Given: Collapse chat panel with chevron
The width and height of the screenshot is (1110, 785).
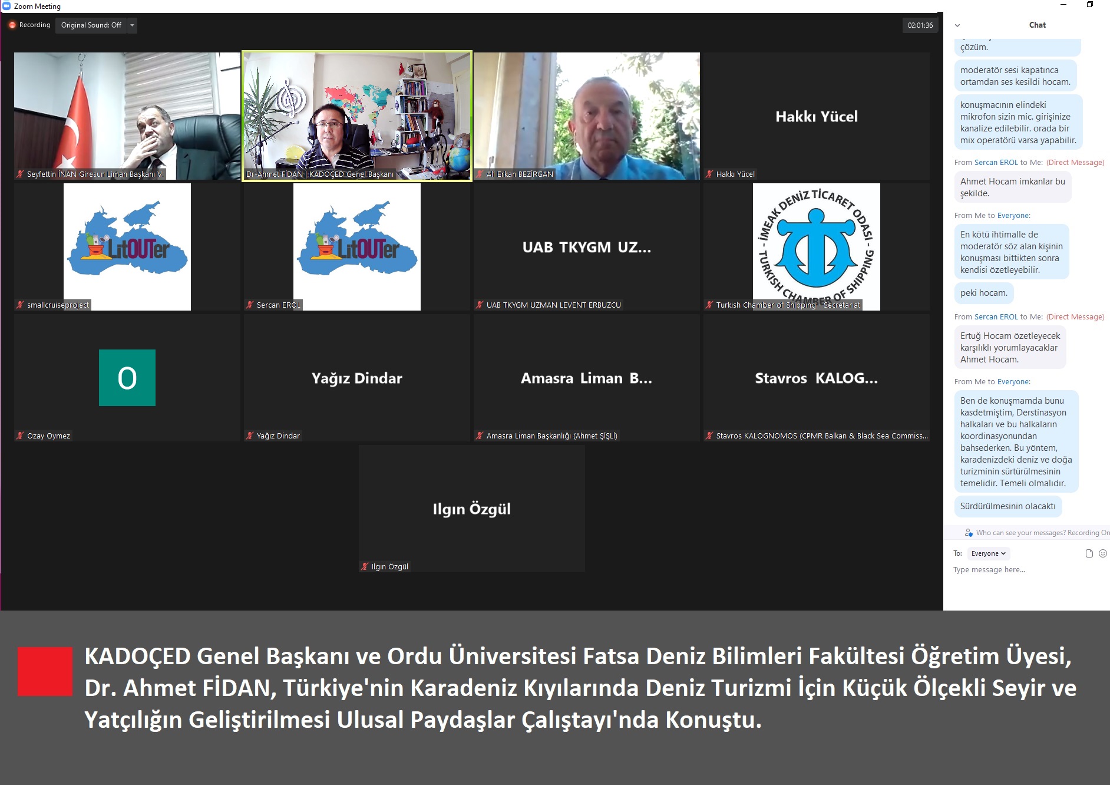Looking at the screenshot, I should [957, 25].
